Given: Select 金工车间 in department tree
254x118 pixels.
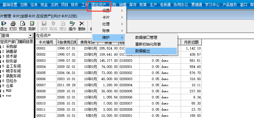Looking at the screenshot, I should [13, 66].
